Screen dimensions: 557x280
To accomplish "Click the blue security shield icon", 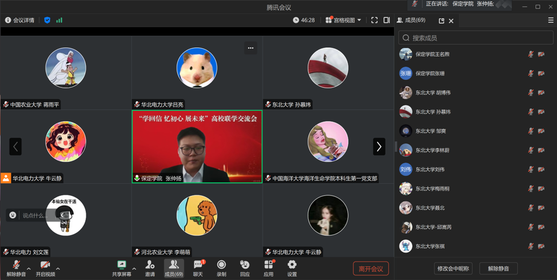I will [x=47, y=20].
